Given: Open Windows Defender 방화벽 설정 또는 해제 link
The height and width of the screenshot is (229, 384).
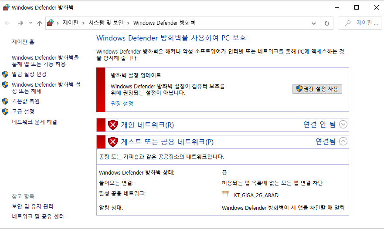Looking at the screenshot, I should coord(46,88).
